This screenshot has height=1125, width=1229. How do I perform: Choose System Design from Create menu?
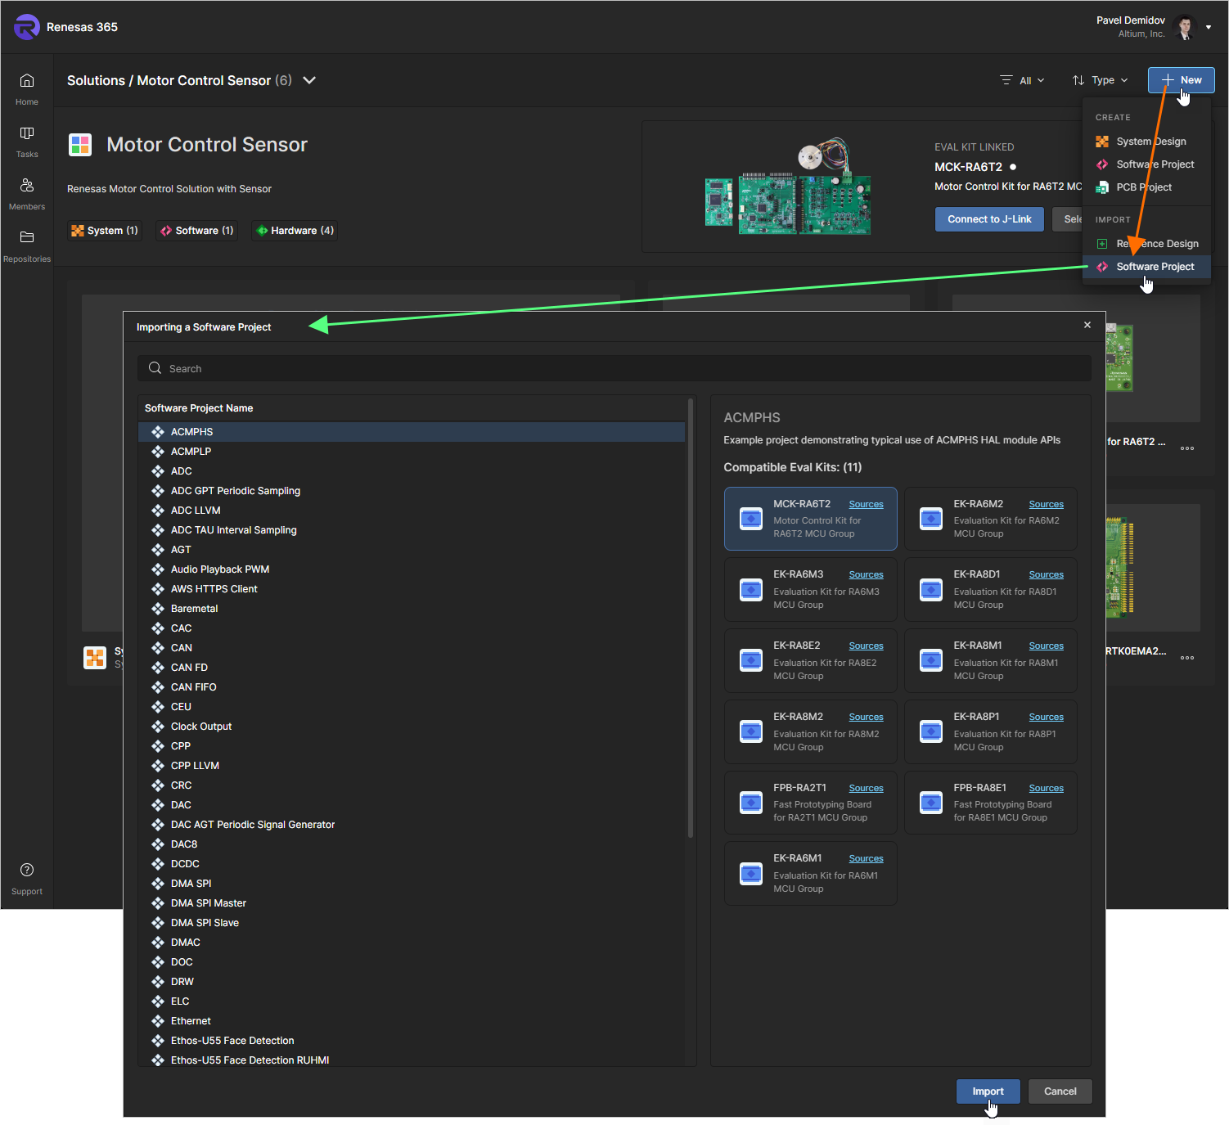[1150, 142]
